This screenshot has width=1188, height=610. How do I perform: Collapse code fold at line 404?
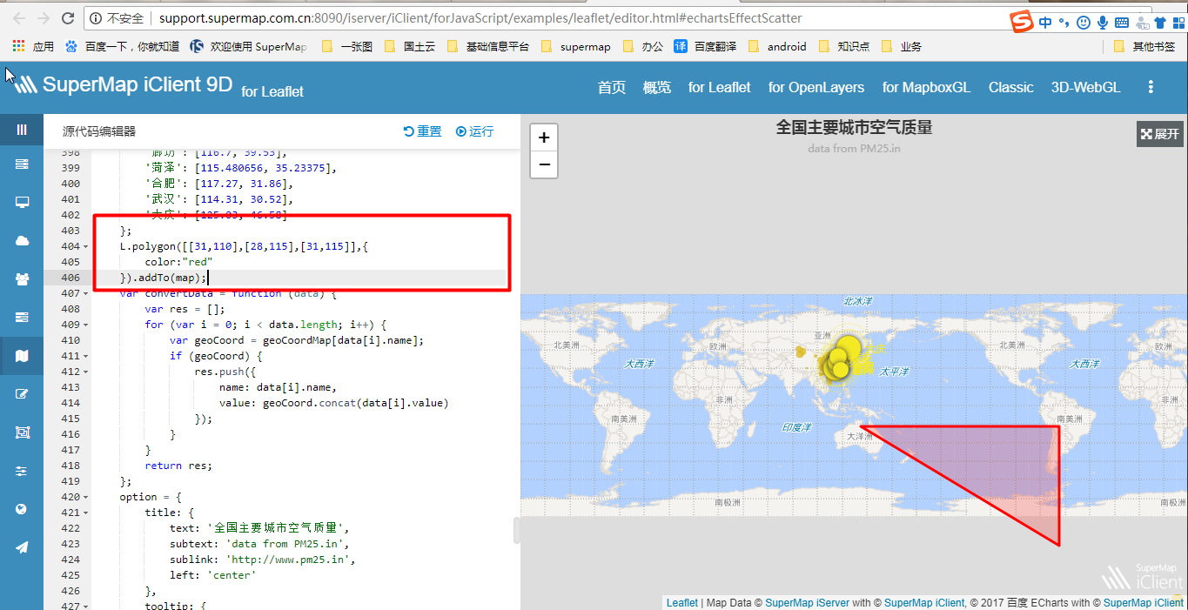click(85, 247)
